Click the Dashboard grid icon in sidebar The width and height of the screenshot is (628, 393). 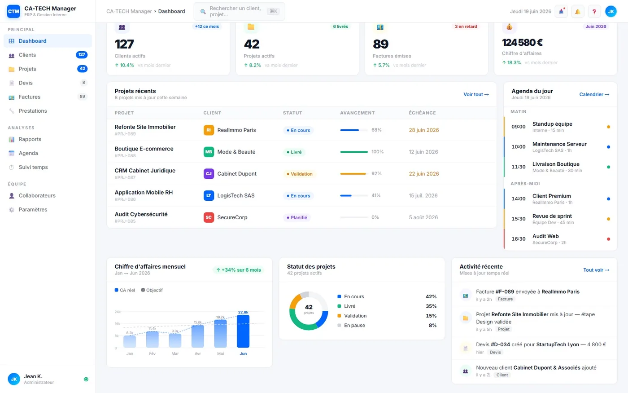point(12,41)
